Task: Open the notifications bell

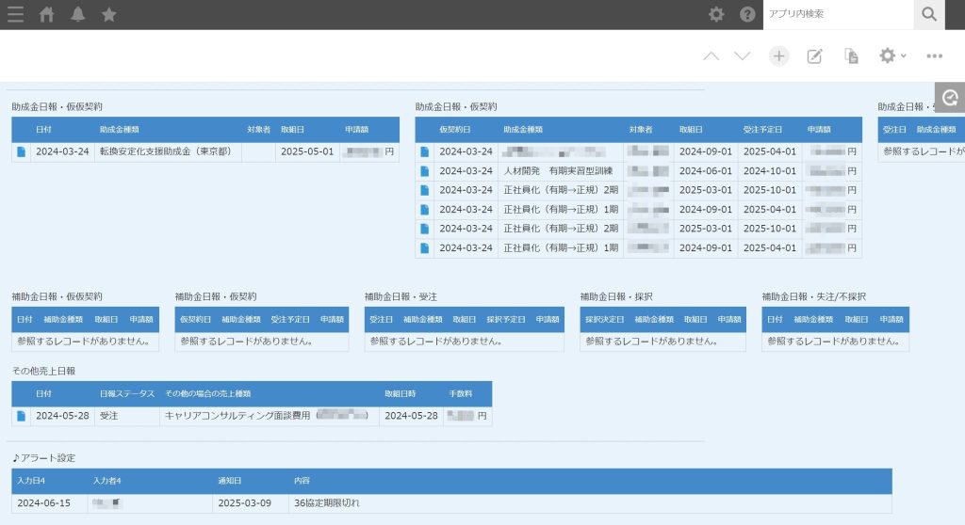Action: click(x=77, y=14)
